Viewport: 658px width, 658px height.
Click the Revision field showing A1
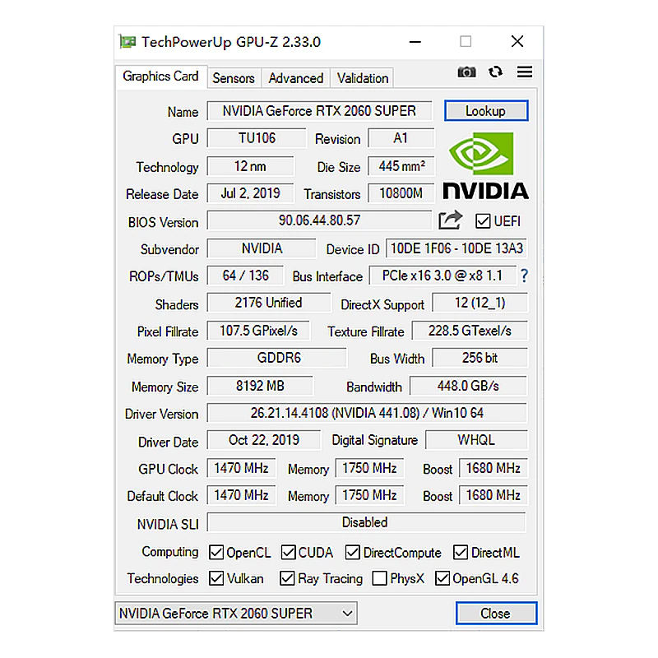point(401,138)
